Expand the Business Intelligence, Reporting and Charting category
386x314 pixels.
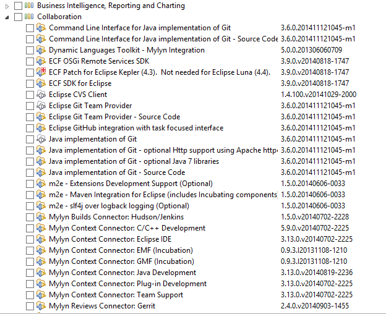click(x=7, y=6)
